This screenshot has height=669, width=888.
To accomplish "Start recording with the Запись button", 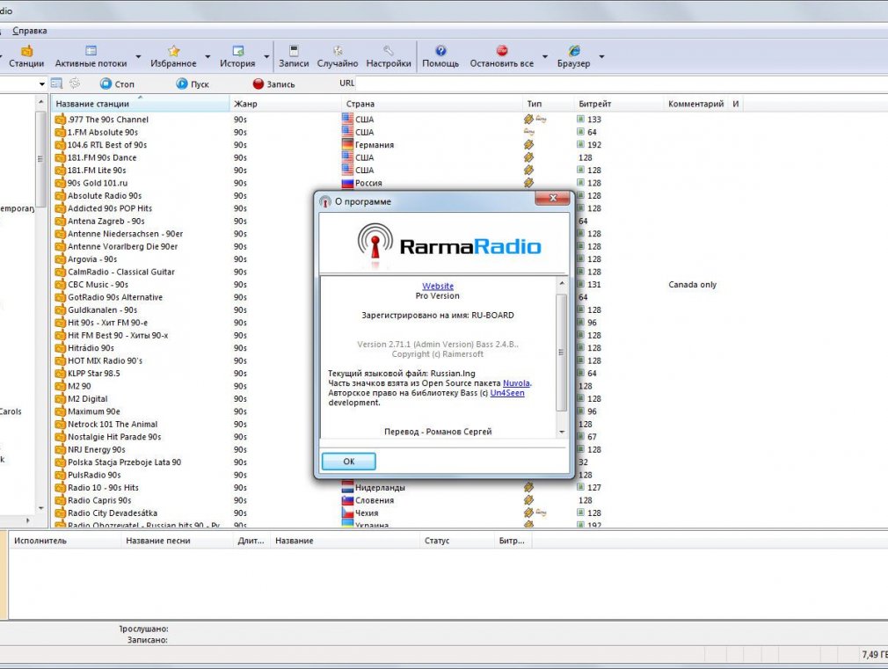I will (x=273, y=84).
